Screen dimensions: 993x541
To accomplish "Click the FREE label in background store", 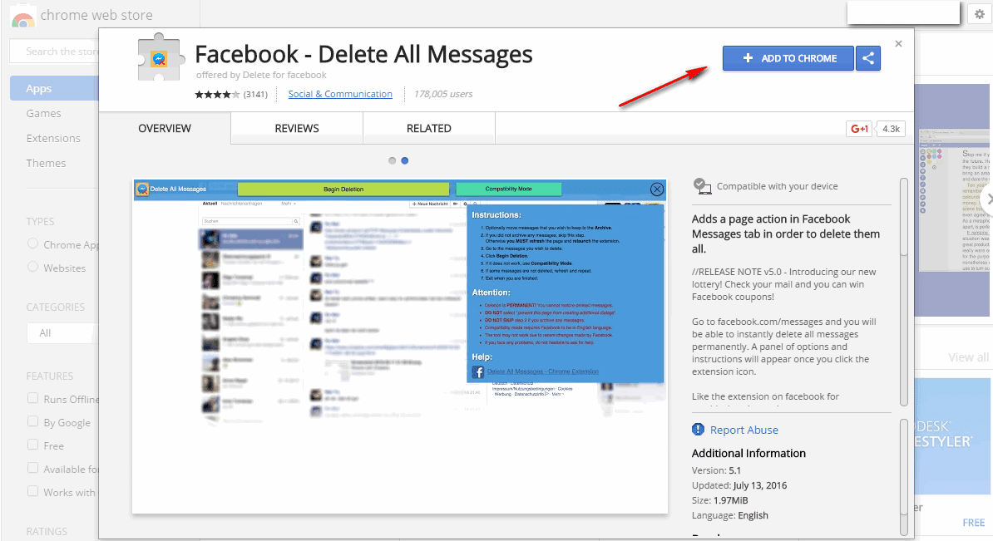I will (973, 523).
